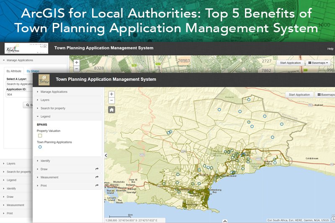335x223 pixels.
Task: Expand Legend in the back window panel
Action: click(x=16, y=180)
